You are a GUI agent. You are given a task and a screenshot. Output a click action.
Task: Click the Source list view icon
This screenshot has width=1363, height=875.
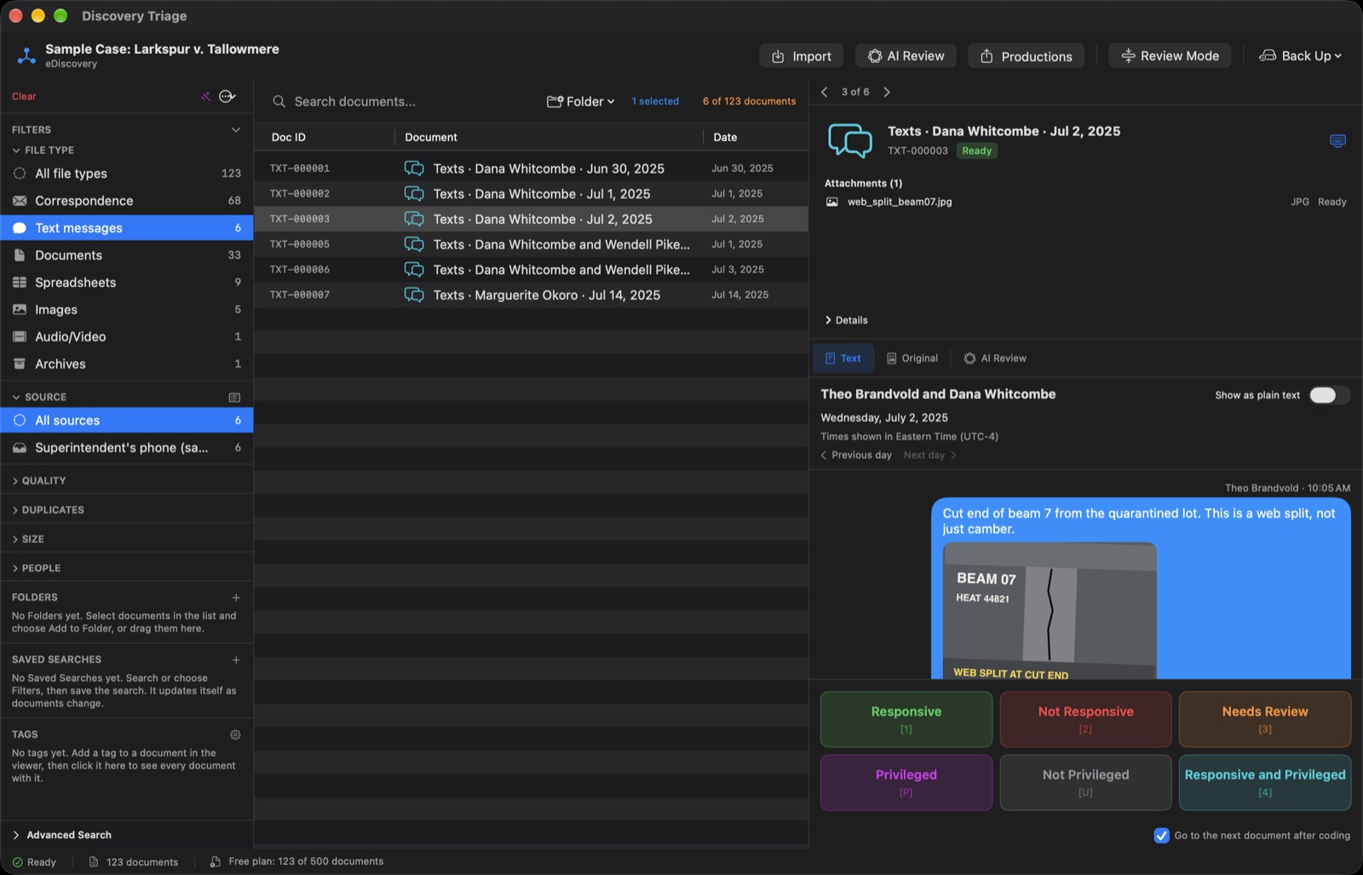[234, 397]
